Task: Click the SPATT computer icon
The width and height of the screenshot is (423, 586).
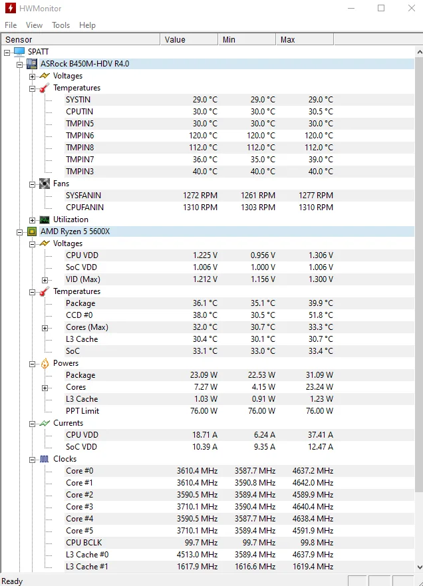Action: (19, 52)
